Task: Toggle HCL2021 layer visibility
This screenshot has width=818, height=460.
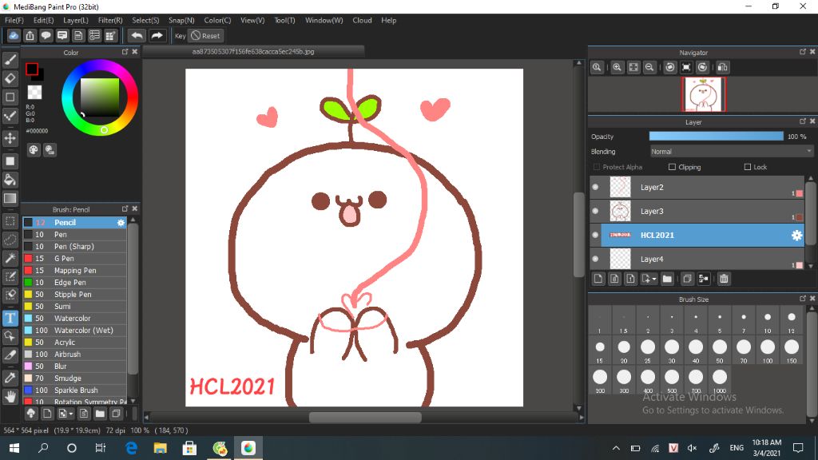Action: pyautogui.click(x=595, y=236)
